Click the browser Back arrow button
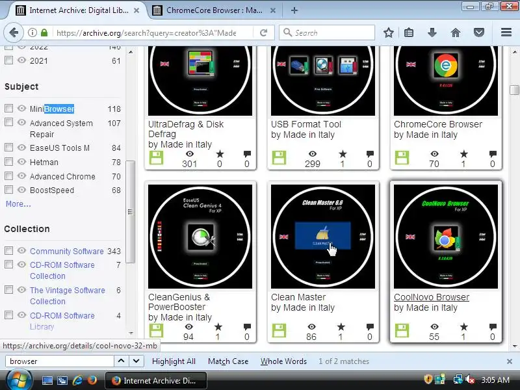Image resolution: width=520 pixels, height=390 pixels. (14, 33)
